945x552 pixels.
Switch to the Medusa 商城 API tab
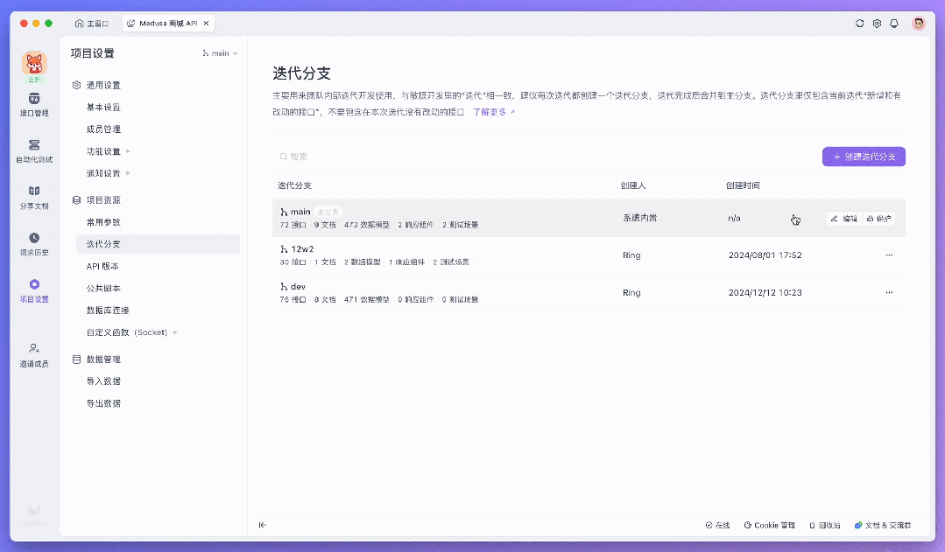[166, 24]
